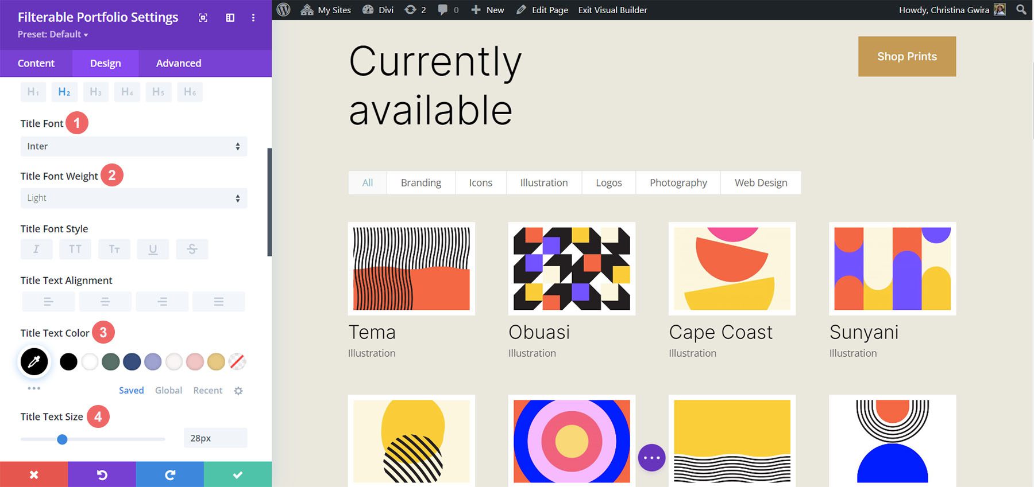Click the expand modal fullscreen icon
This screenshot has height=487, width=1034.
coord(203,18)
